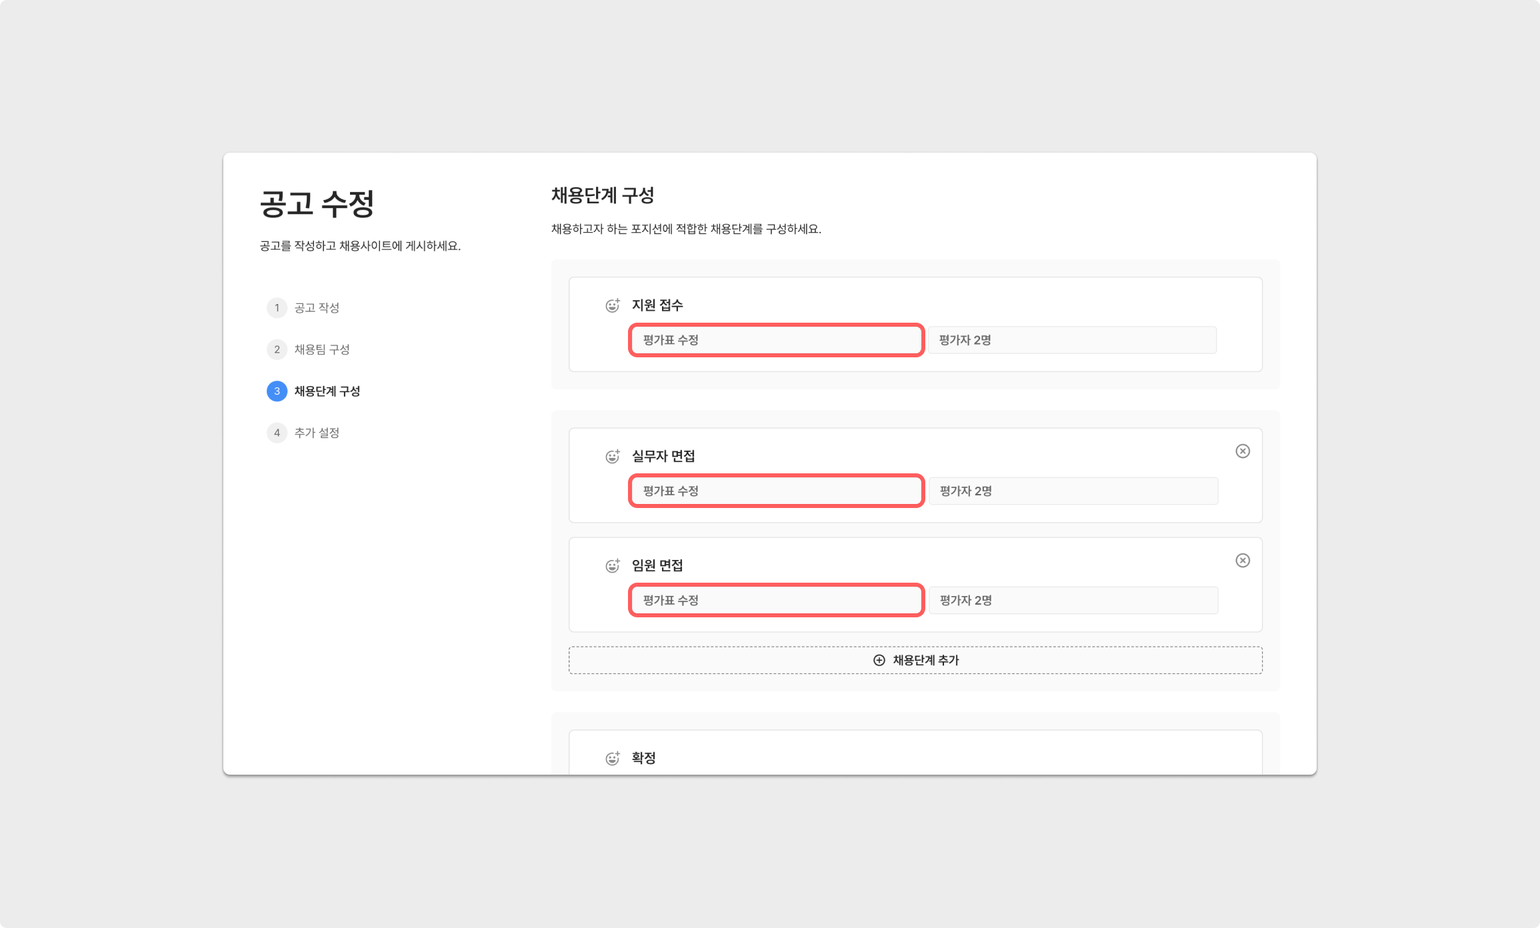The height and width of the screenshot is (928, 1540).
Task: Open 평가표 수정 for 임원 면접
Action: [776, 601]
